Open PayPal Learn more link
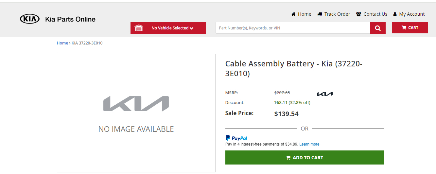The width and height of the screenshot is (436, 174). pyautogui.click(x=309, y=144)
